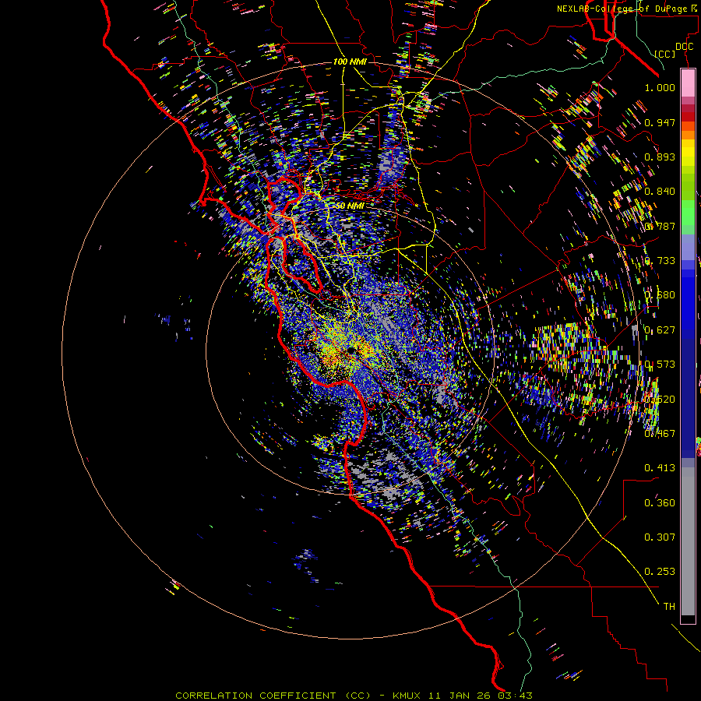Click the 0.413 scale value

click(660, 468)
